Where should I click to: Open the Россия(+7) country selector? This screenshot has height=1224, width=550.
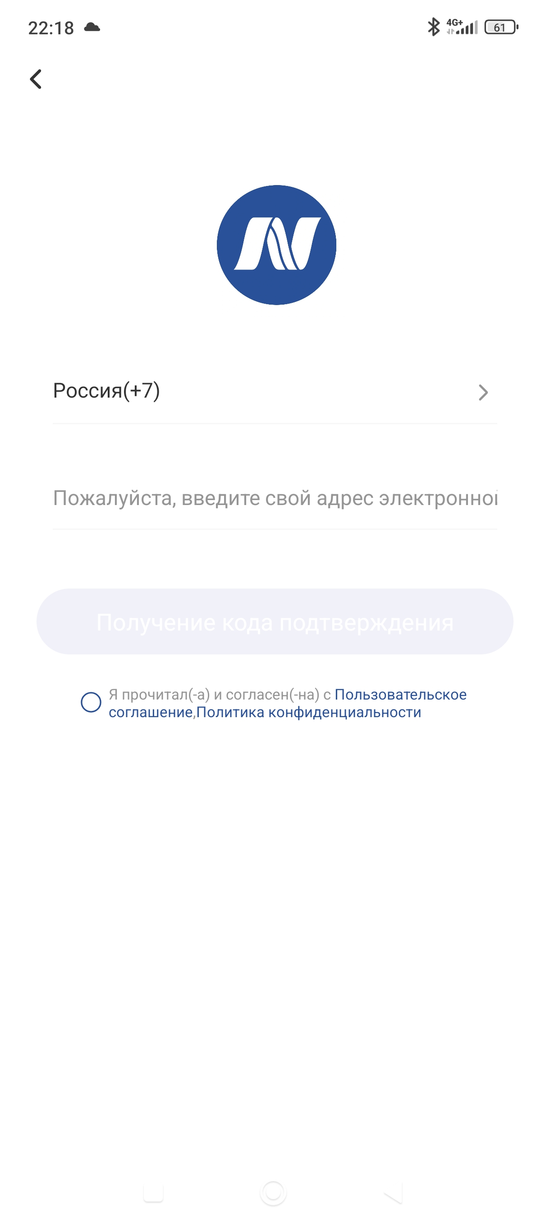[275, 392]
